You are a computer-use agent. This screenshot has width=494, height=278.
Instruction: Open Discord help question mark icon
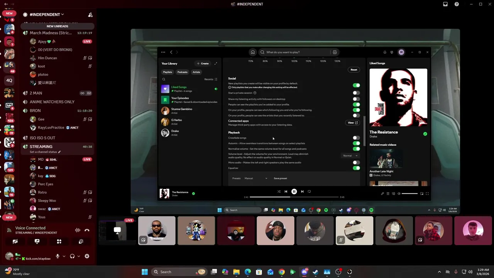pyautogui.click(x=457, y=4)
